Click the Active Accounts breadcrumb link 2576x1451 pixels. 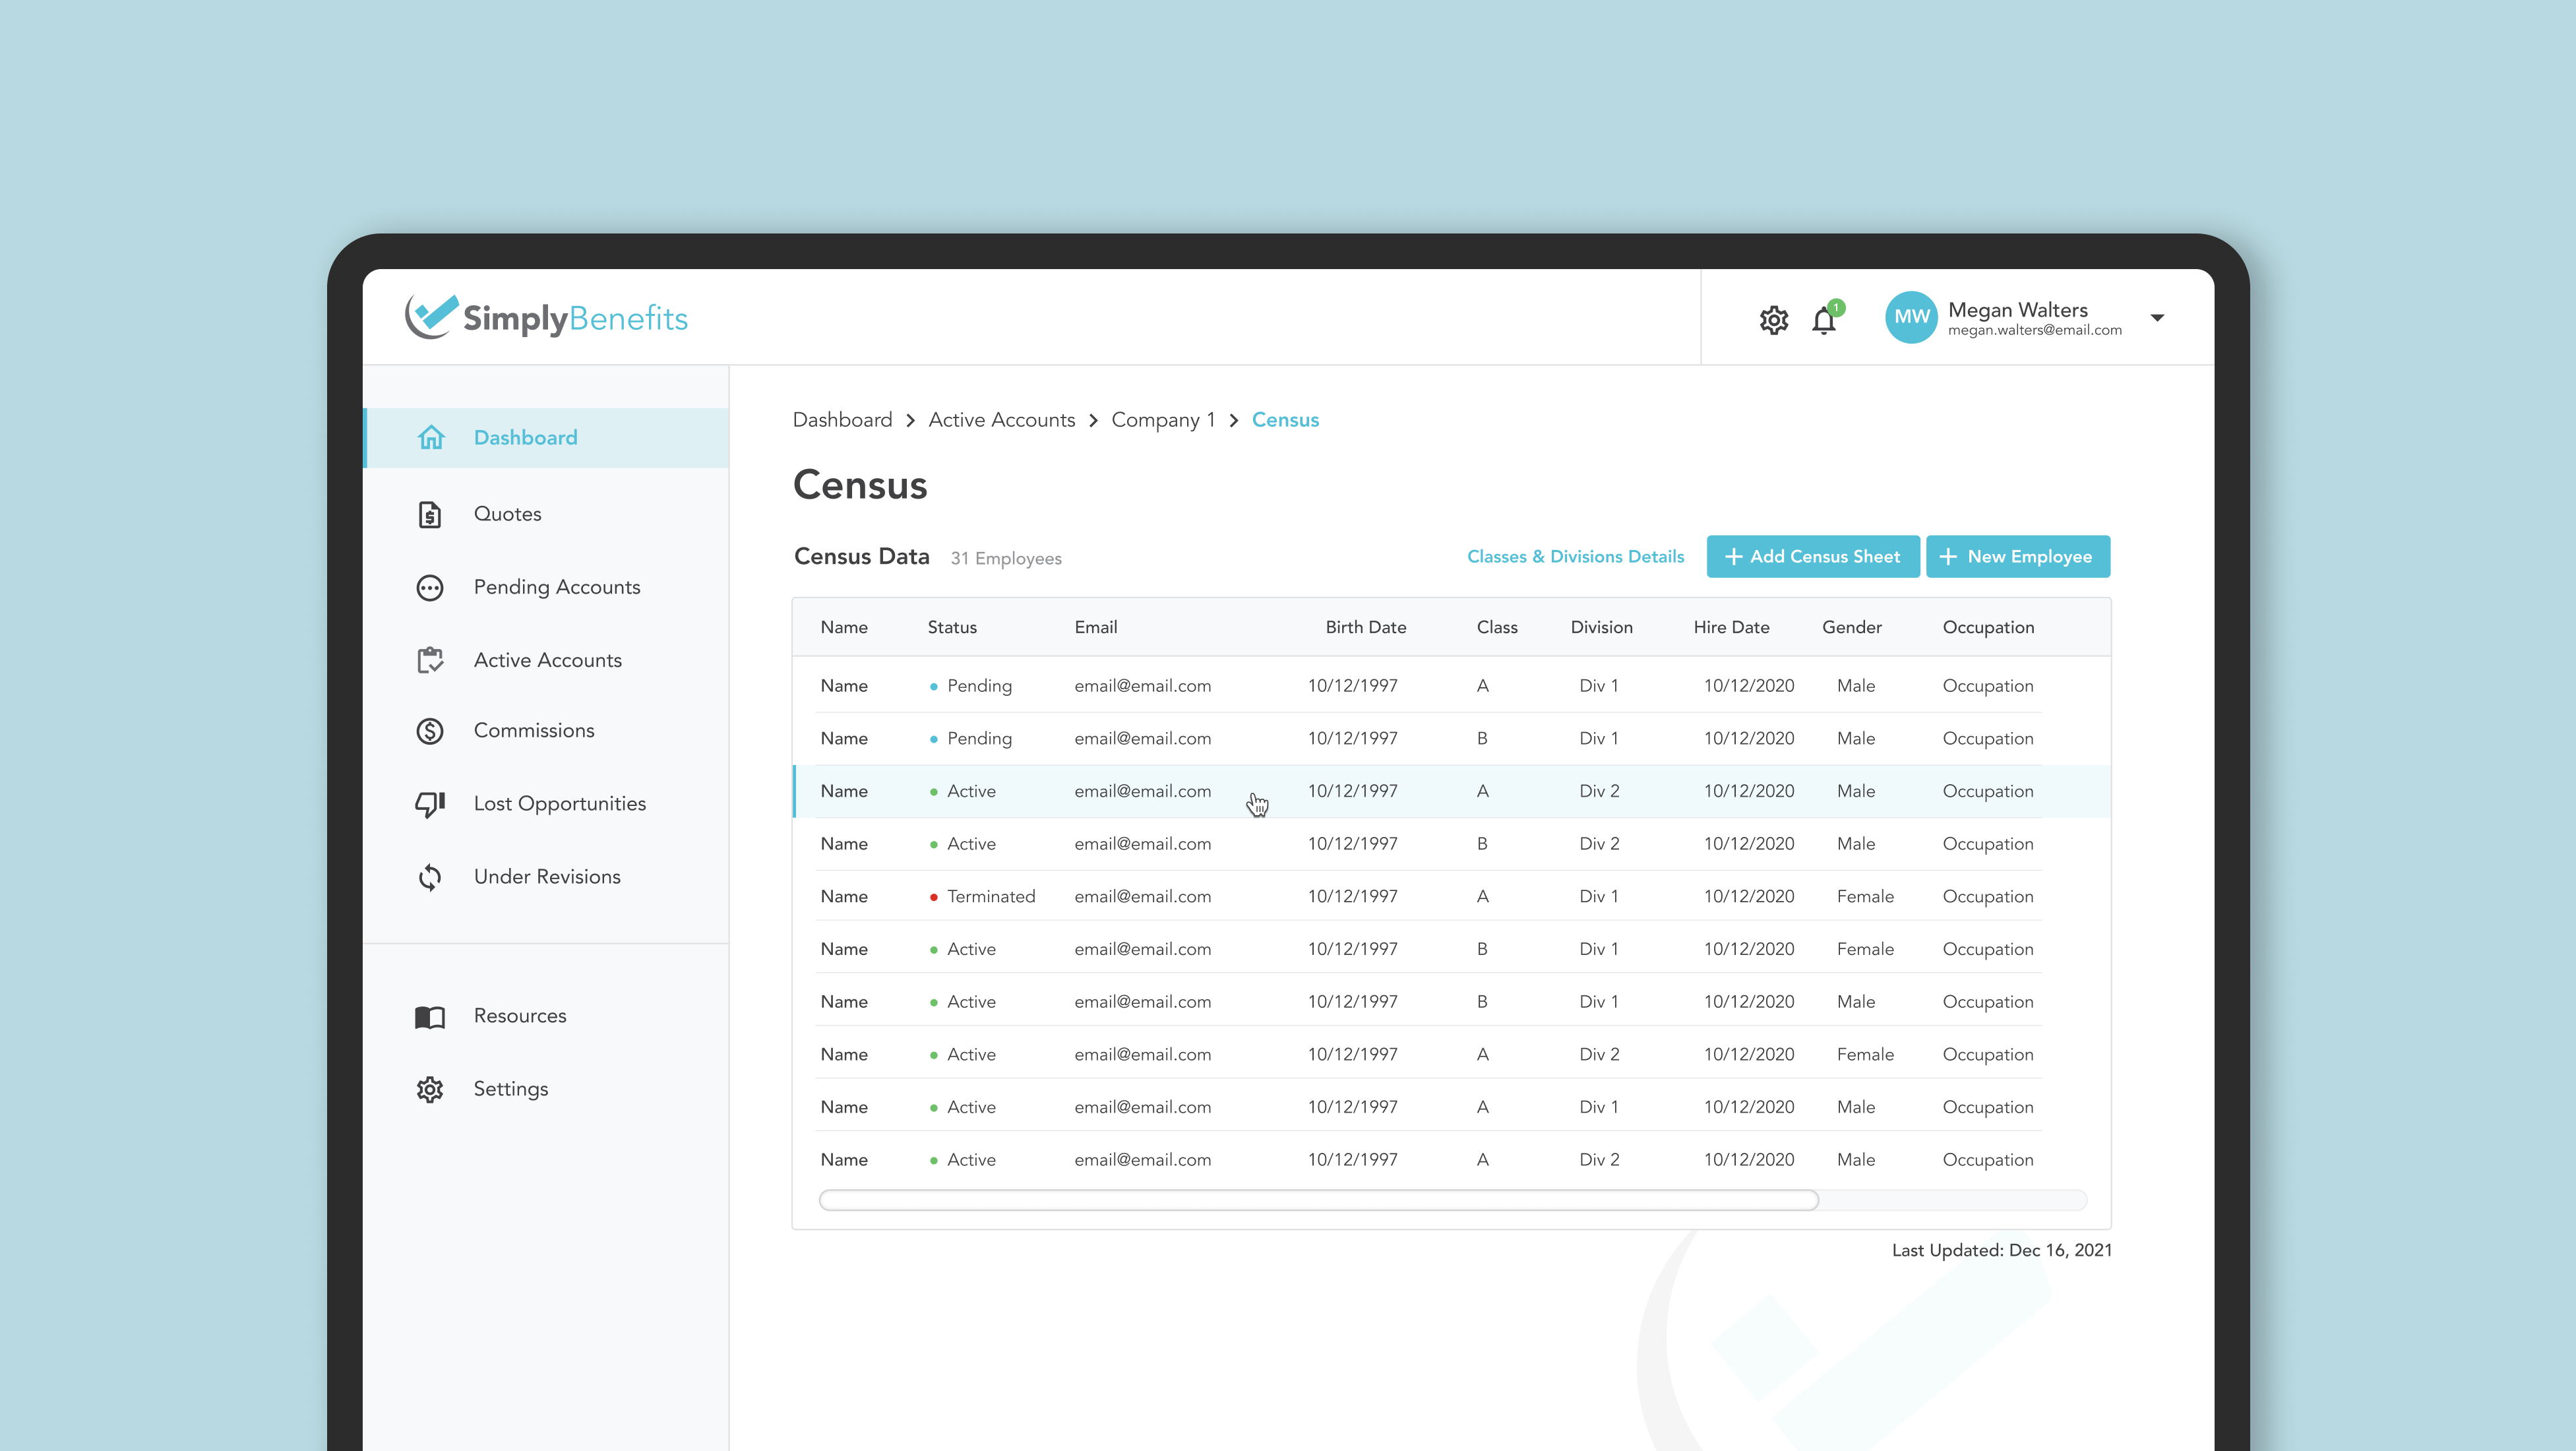click(1001, 420)
